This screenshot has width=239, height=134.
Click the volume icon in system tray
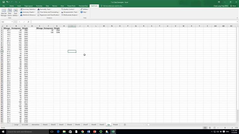click(x=218, y=131)
